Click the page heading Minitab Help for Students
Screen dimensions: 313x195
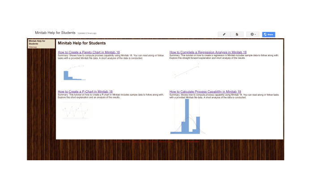[x=82, y=43]
